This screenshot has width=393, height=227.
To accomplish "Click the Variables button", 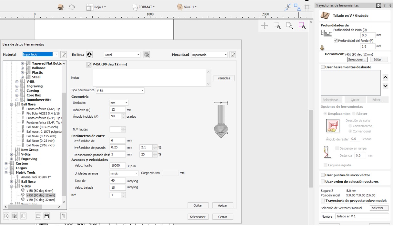I will 224,78.
